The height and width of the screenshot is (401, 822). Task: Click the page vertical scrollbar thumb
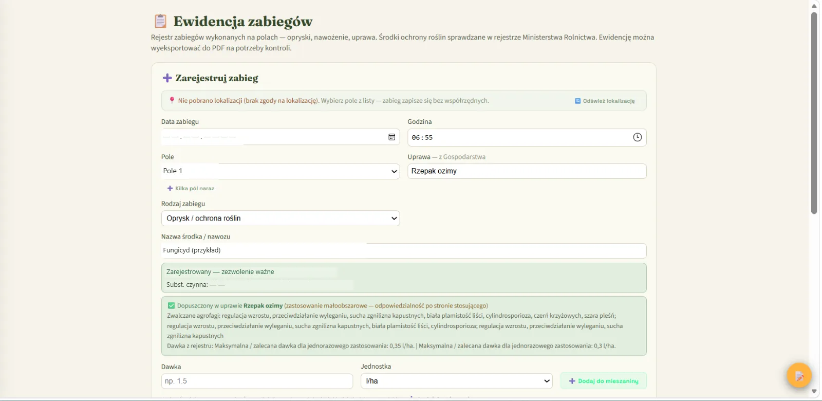[814, 113]
